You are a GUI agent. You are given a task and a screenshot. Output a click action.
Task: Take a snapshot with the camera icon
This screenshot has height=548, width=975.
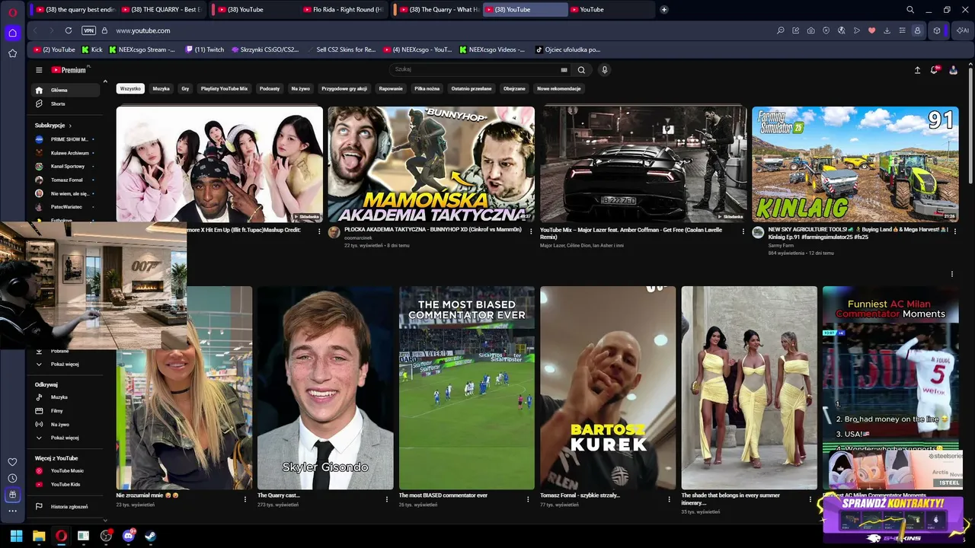tap(810, 30)
